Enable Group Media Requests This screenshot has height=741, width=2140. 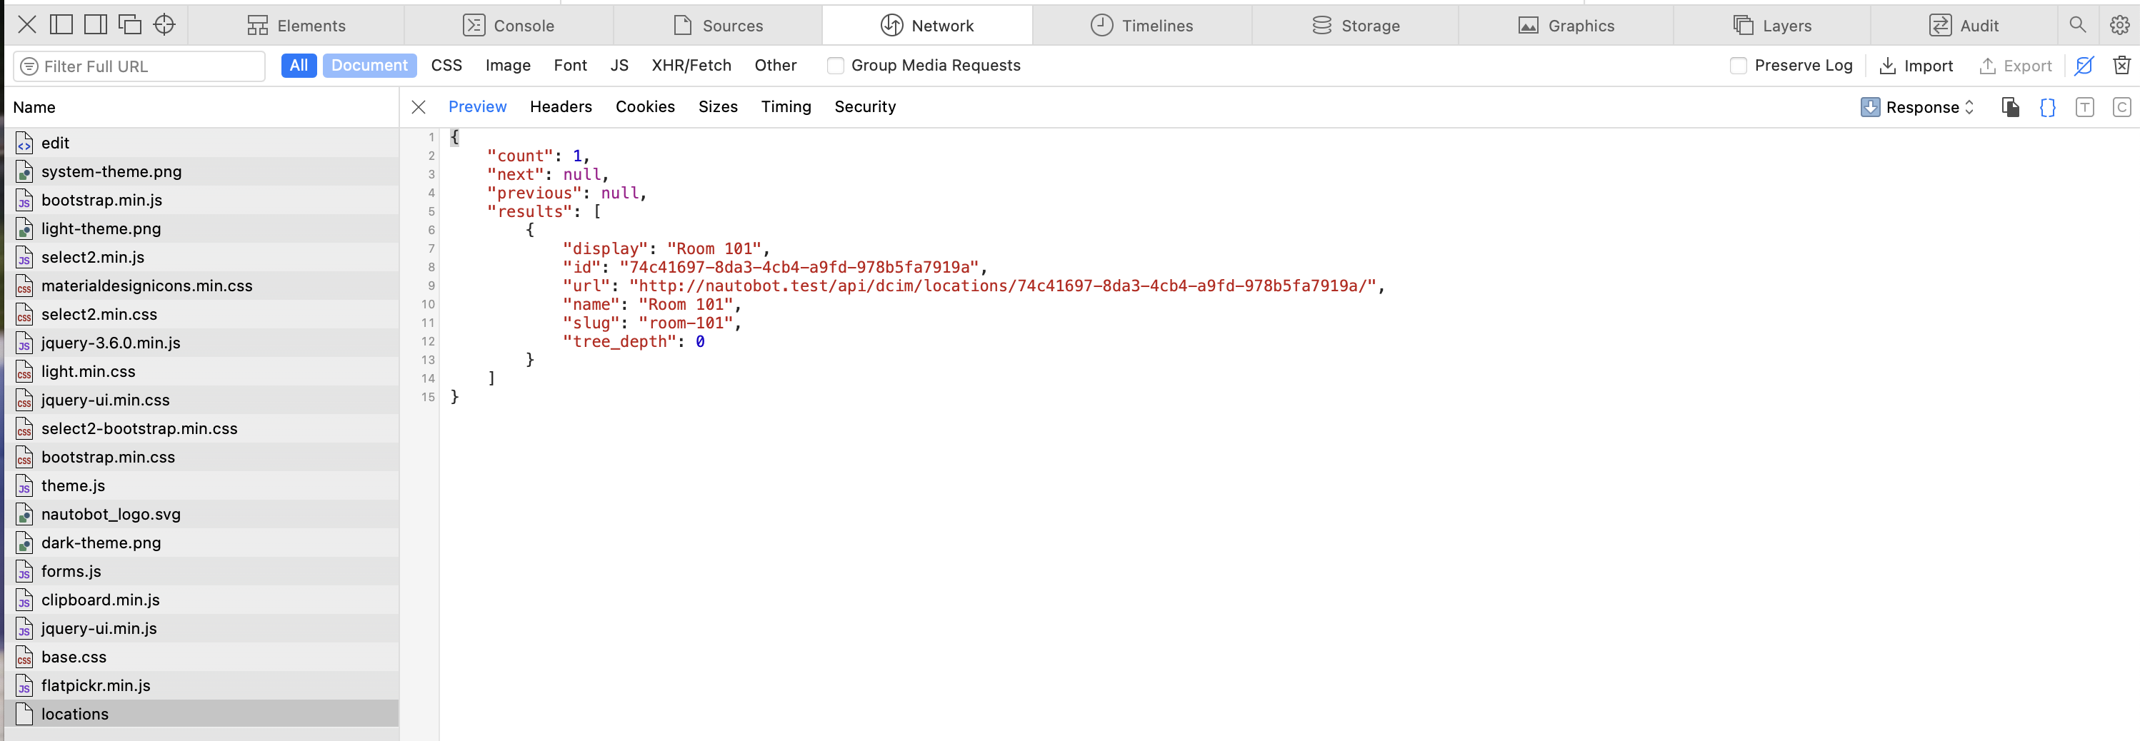point(835,65)
